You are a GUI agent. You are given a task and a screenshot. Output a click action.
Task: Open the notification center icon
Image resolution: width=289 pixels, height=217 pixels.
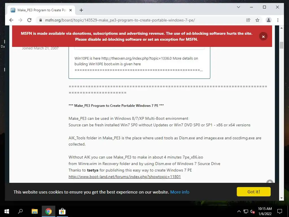[280, 211]
